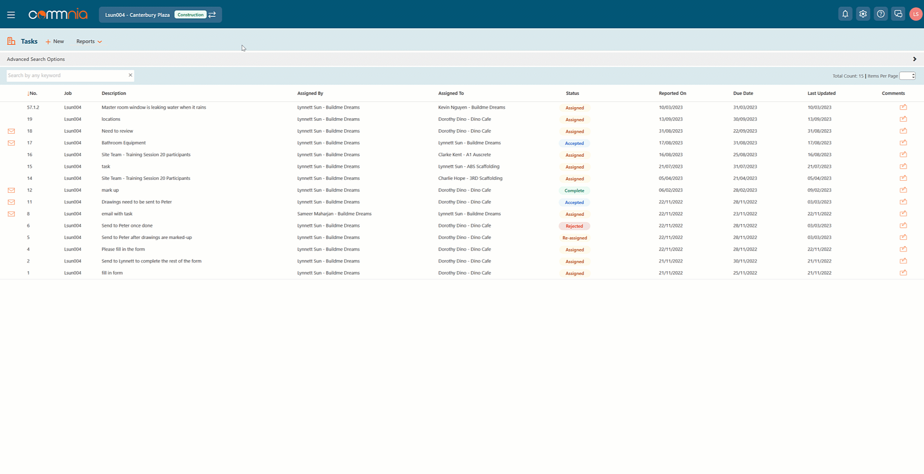924x474 pixels.
Task: Sort by the Due Date column
Action: [x=743, y=93]
